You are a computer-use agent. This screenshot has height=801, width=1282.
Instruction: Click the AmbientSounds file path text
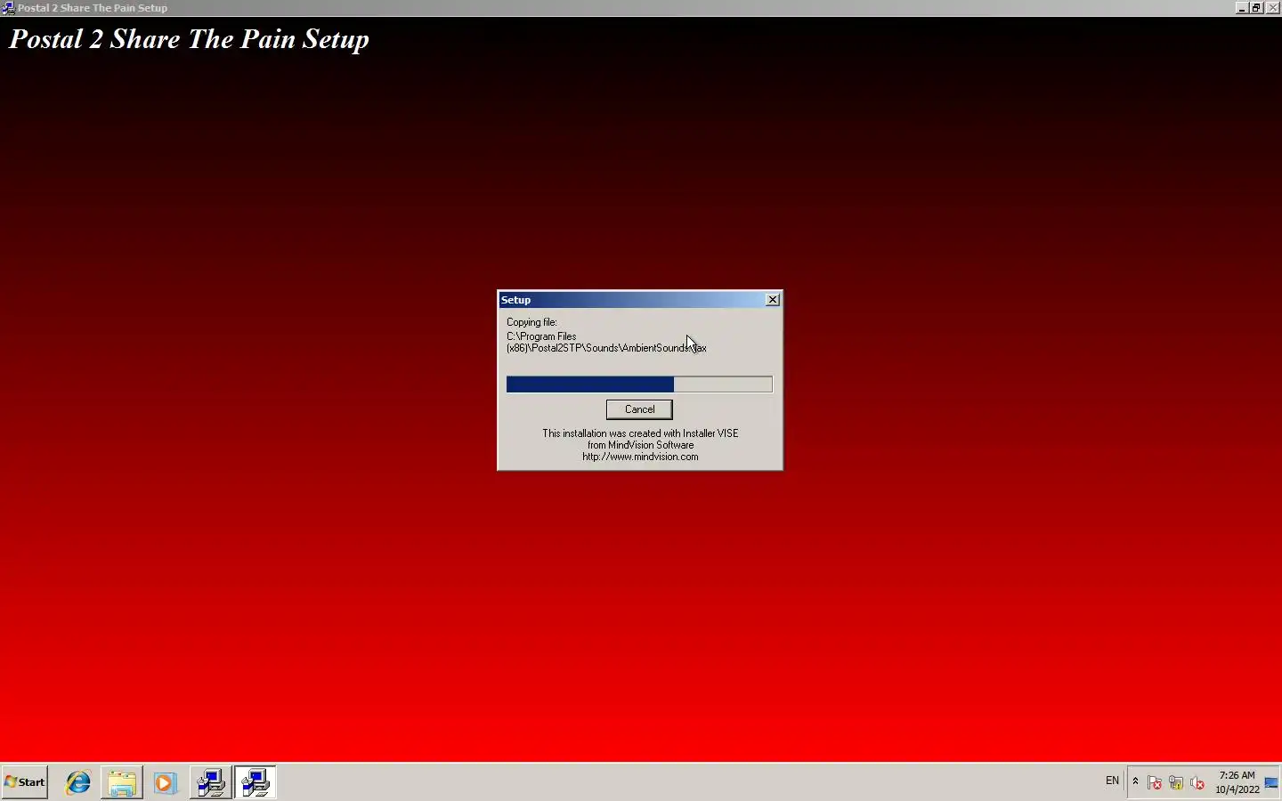[606, 343]
